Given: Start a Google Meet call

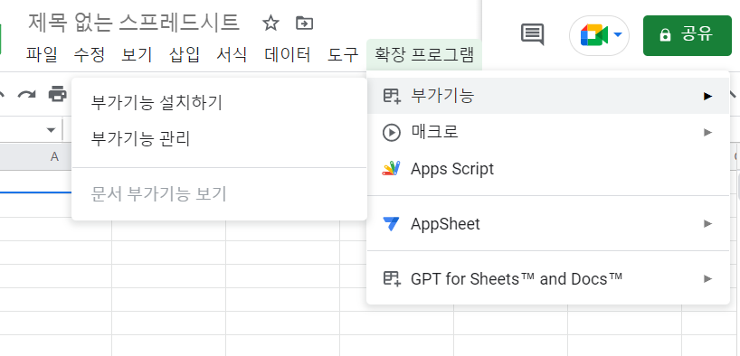Looking at the screenshot, I should pyautogui.click(x=593, y=35).
